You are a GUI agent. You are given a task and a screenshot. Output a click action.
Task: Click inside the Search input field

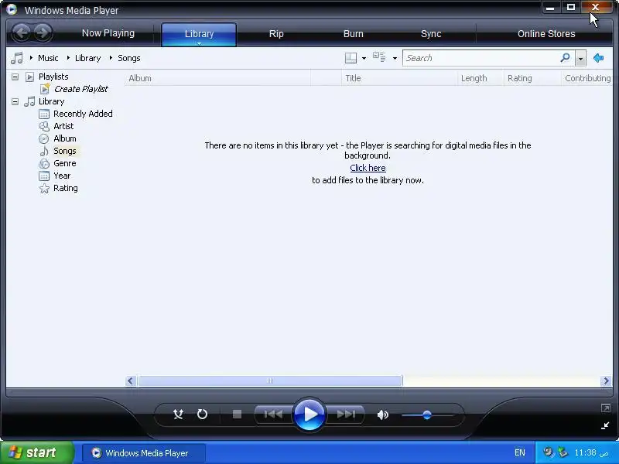[x=481, y=58]
